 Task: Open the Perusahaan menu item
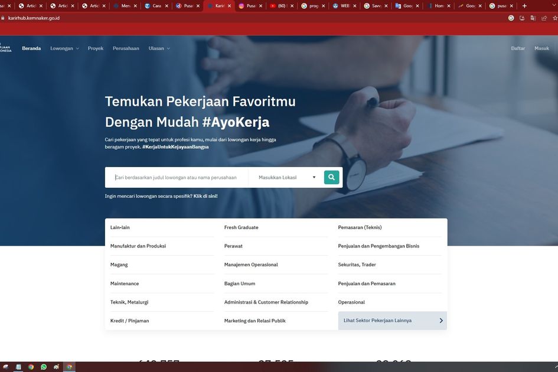point(126,48)
